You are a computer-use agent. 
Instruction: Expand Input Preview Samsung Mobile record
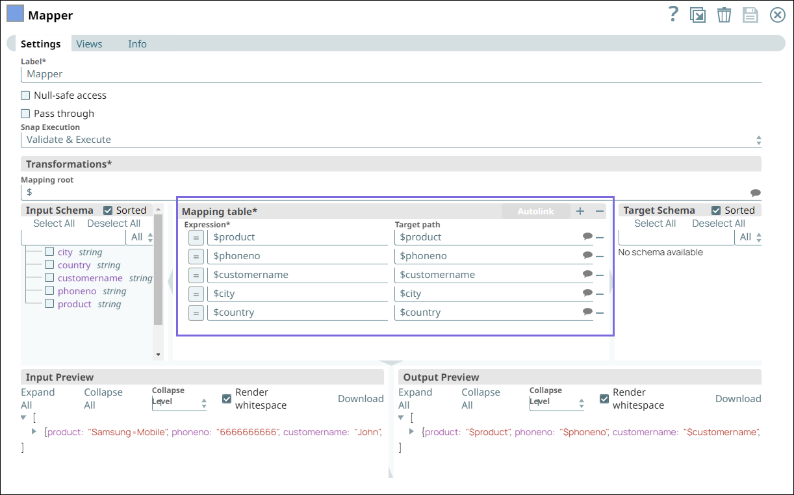pos(34,431)
